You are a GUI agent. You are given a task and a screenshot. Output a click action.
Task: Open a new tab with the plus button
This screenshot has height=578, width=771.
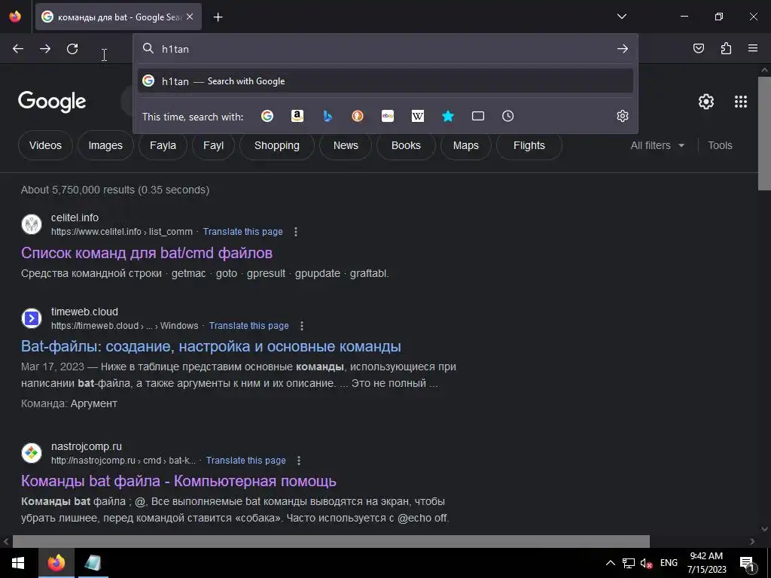218,17
